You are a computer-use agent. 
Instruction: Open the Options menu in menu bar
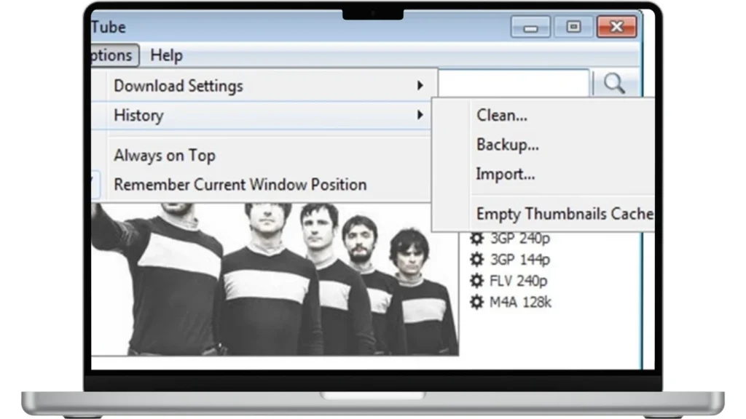coord(113,55)
